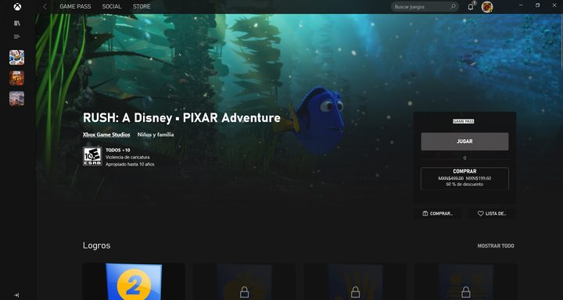The height and width of the screenshot is (300, 563).
Task: Click the ESRB E10+ rating badge
Action: point(92,156)
